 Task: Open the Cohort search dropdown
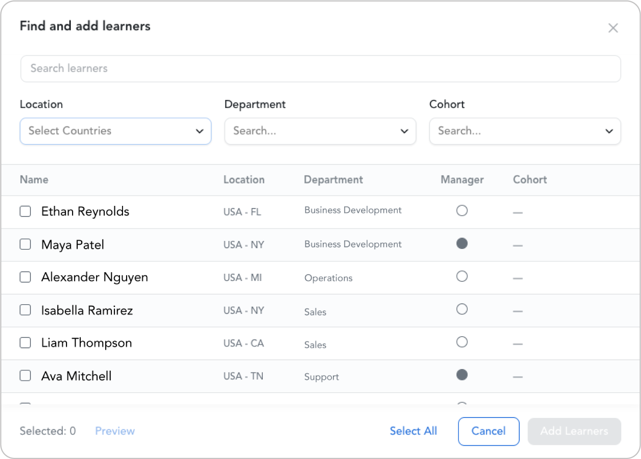click(524, 131)
